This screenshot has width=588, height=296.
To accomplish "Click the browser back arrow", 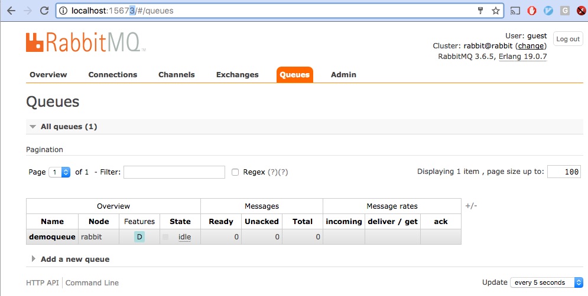I will tap(11, 11).
